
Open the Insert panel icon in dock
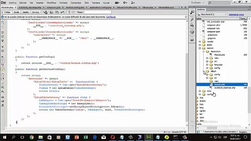192,12
